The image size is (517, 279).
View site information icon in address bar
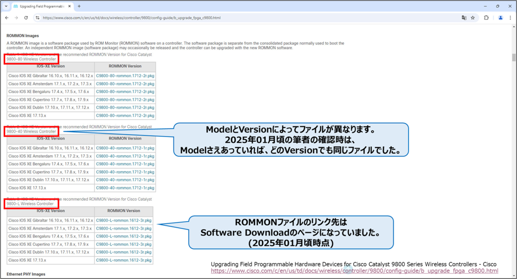[37, 18]
